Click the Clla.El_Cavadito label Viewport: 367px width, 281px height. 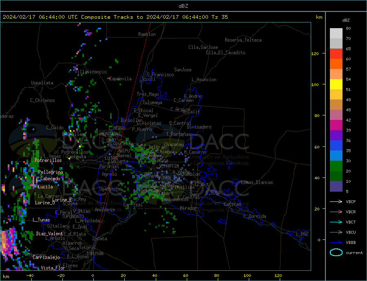click(226, 53)
